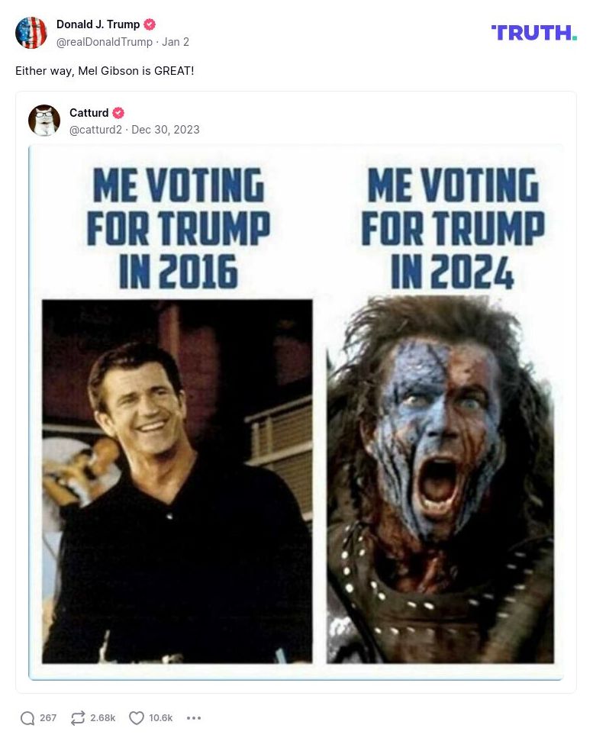The image size is (593, 741).
Task: Open the Jan 2 post timestamp link
Action: 176,42
